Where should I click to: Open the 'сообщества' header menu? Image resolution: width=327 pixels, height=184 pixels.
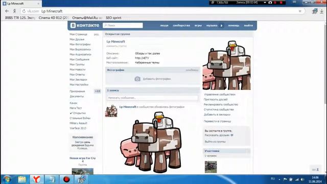[181, 26]
